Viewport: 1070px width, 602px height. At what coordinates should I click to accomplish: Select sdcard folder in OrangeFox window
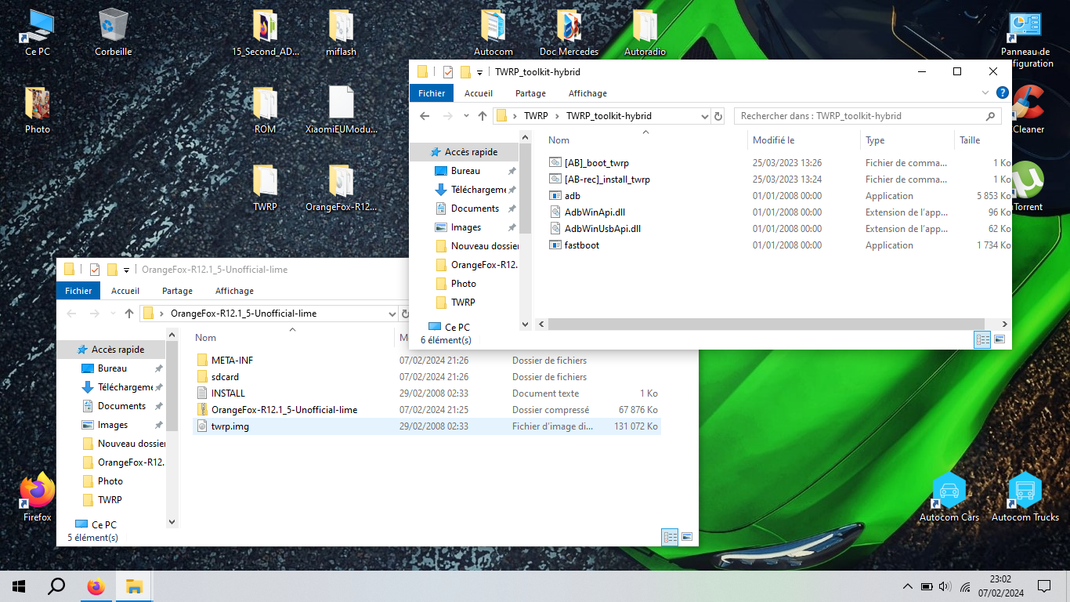click(225, 377)
